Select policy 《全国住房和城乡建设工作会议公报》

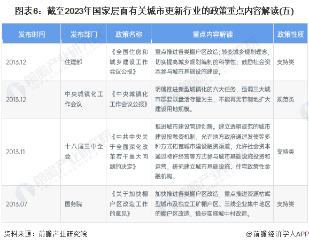click(129, 62)
